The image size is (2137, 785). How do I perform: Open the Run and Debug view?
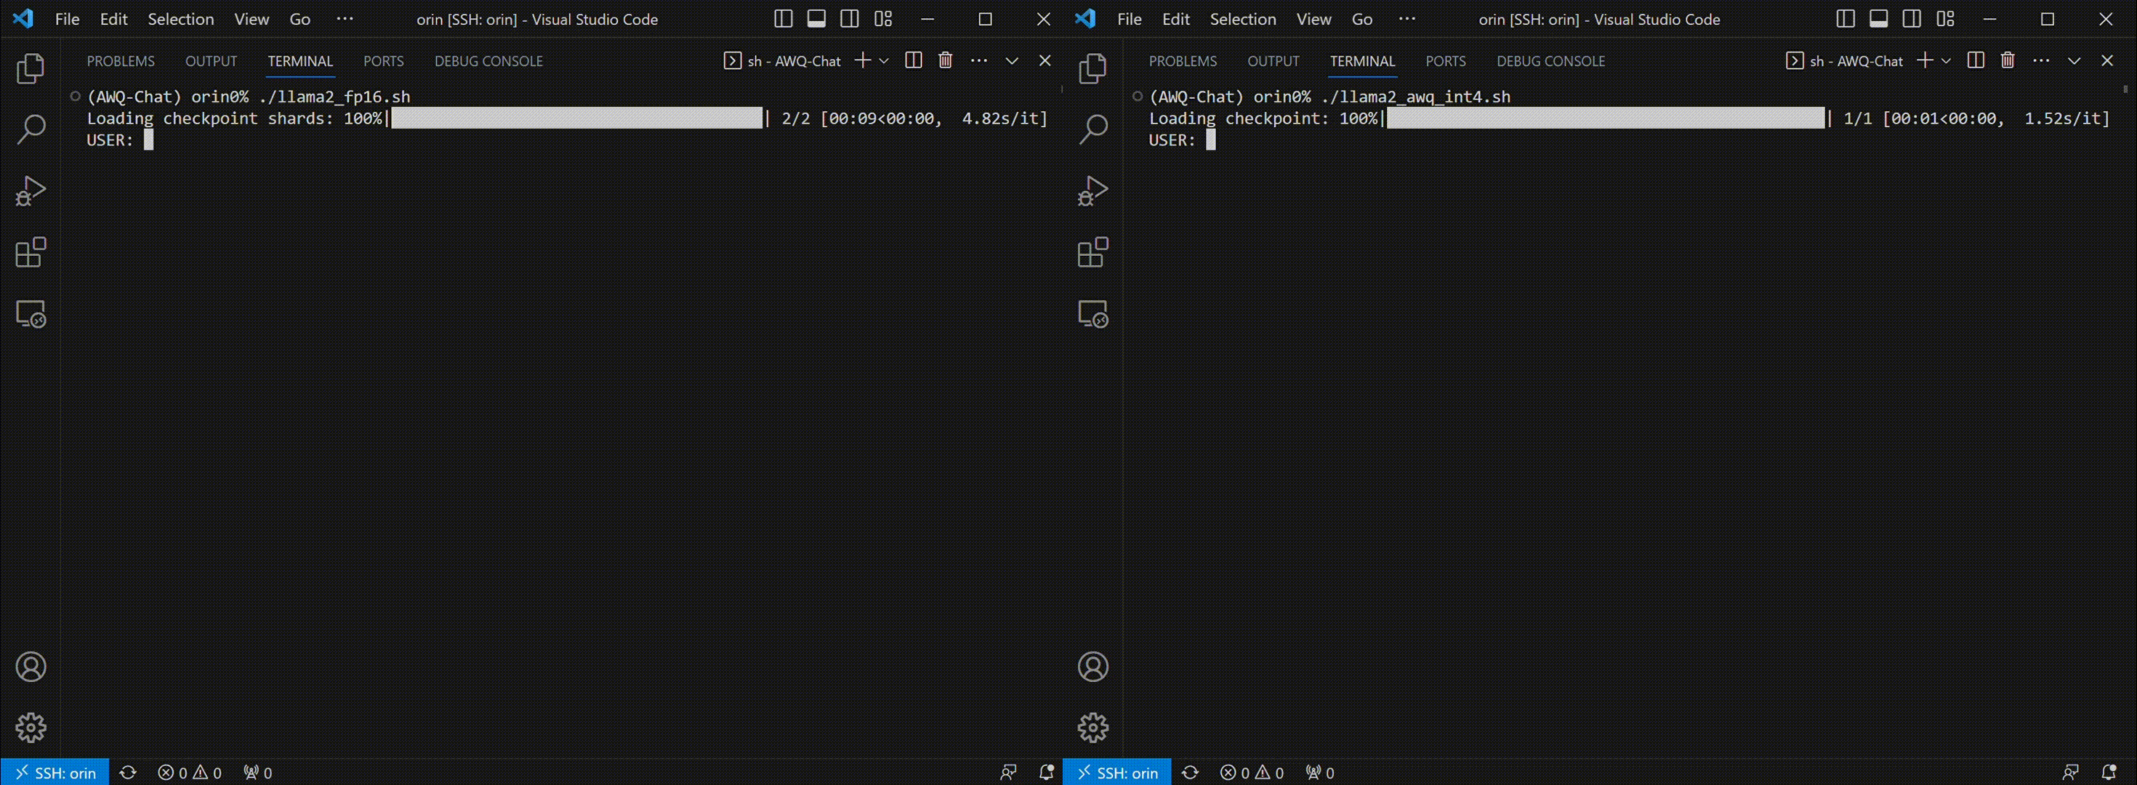[29, 190]
